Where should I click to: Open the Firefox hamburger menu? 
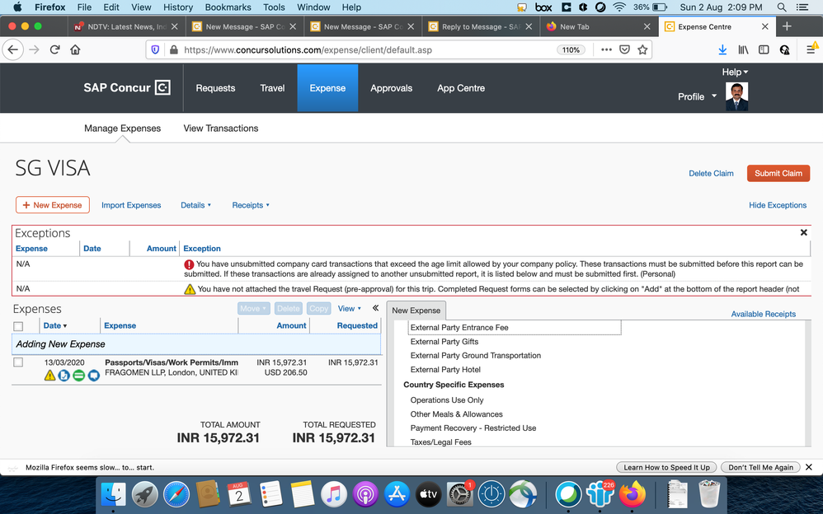pos(811,49)
